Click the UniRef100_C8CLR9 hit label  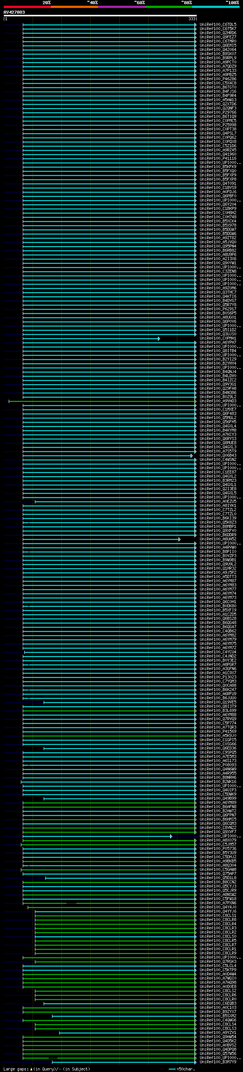(x=218, y=953)
